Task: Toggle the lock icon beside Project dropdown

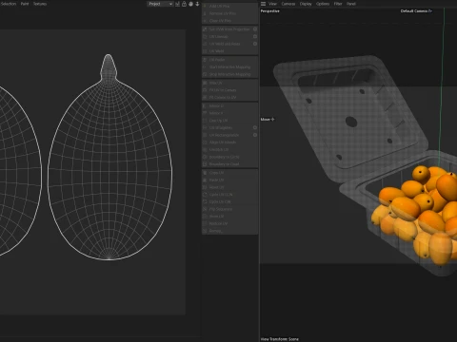Action: pos(184,4)
